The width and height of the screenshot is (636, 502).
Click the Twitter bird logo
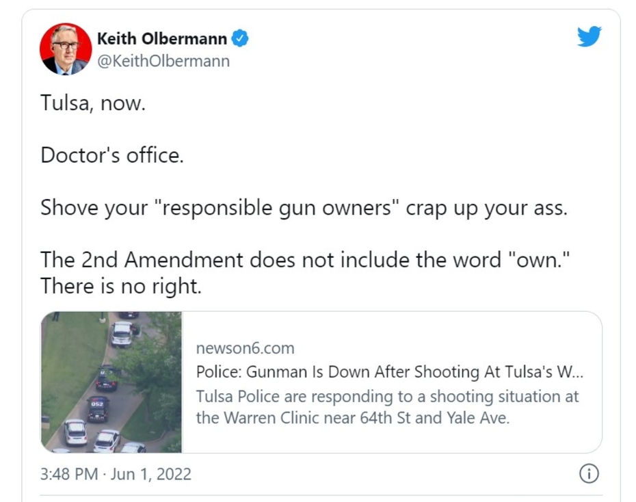point(589,37)
